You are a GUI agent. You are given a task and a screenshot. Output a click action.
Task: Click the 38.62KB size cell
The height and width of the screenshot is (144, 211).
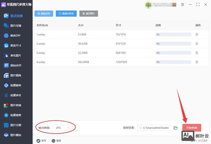click(83, 43)
